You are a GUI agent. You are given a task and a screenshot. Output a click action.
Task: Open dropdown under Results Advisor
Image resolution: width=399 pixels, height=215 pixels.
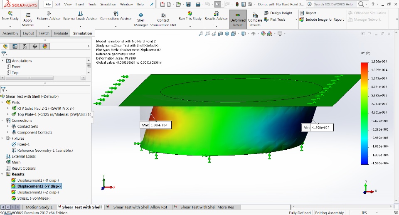pyautogui.click(x=216, y=27)
